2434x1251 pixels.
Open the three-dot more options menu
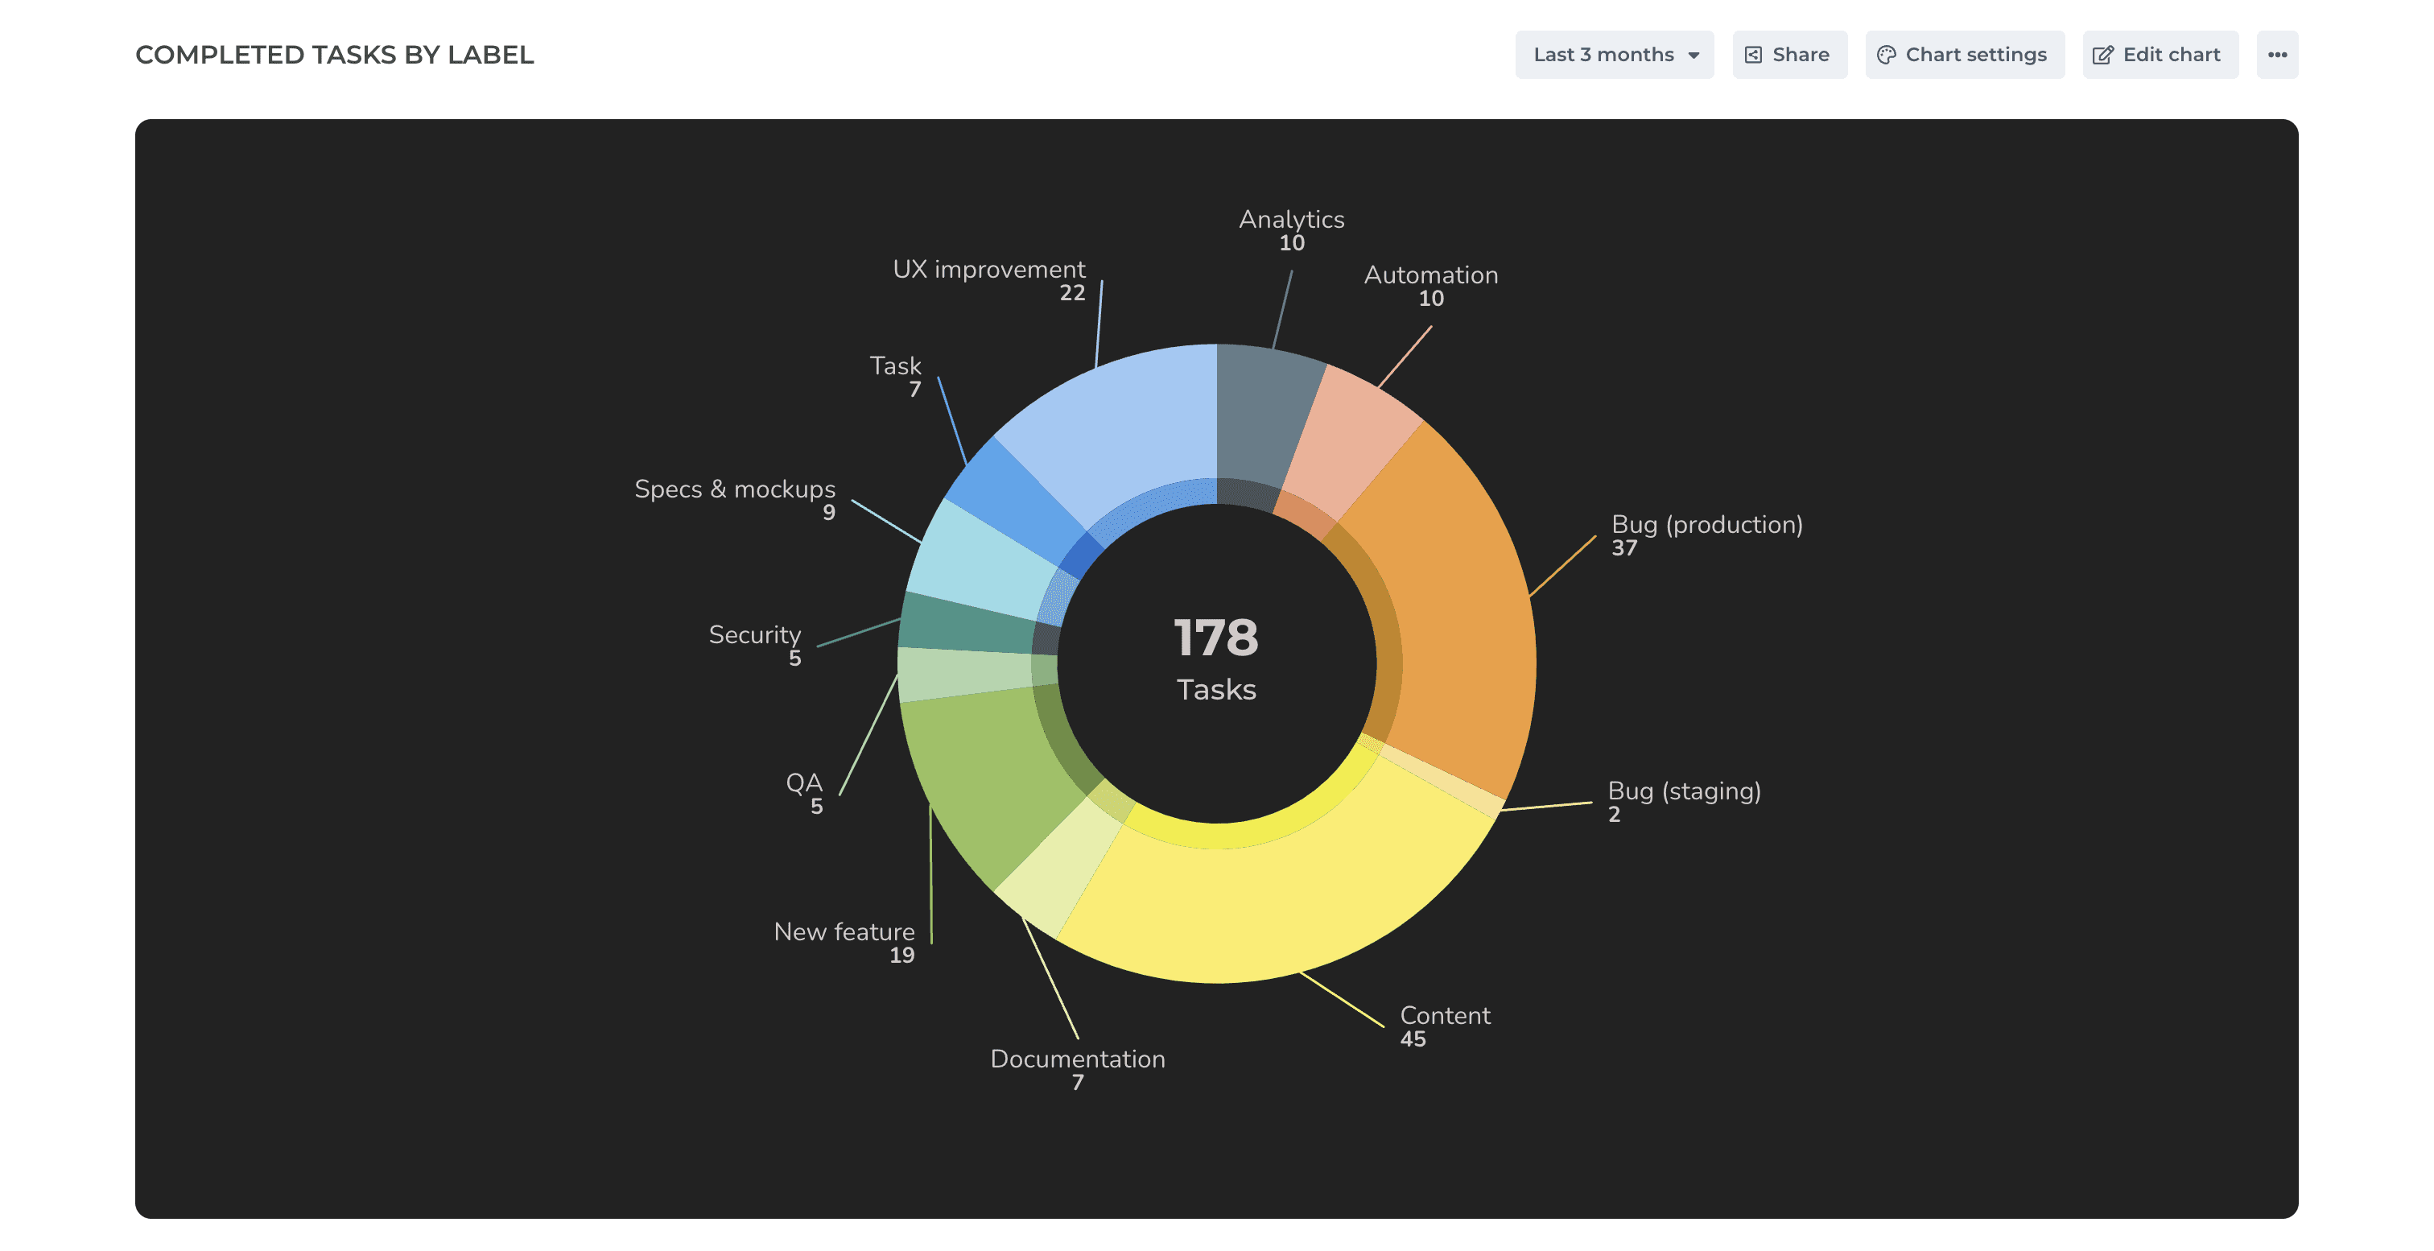click(2277, 55)
